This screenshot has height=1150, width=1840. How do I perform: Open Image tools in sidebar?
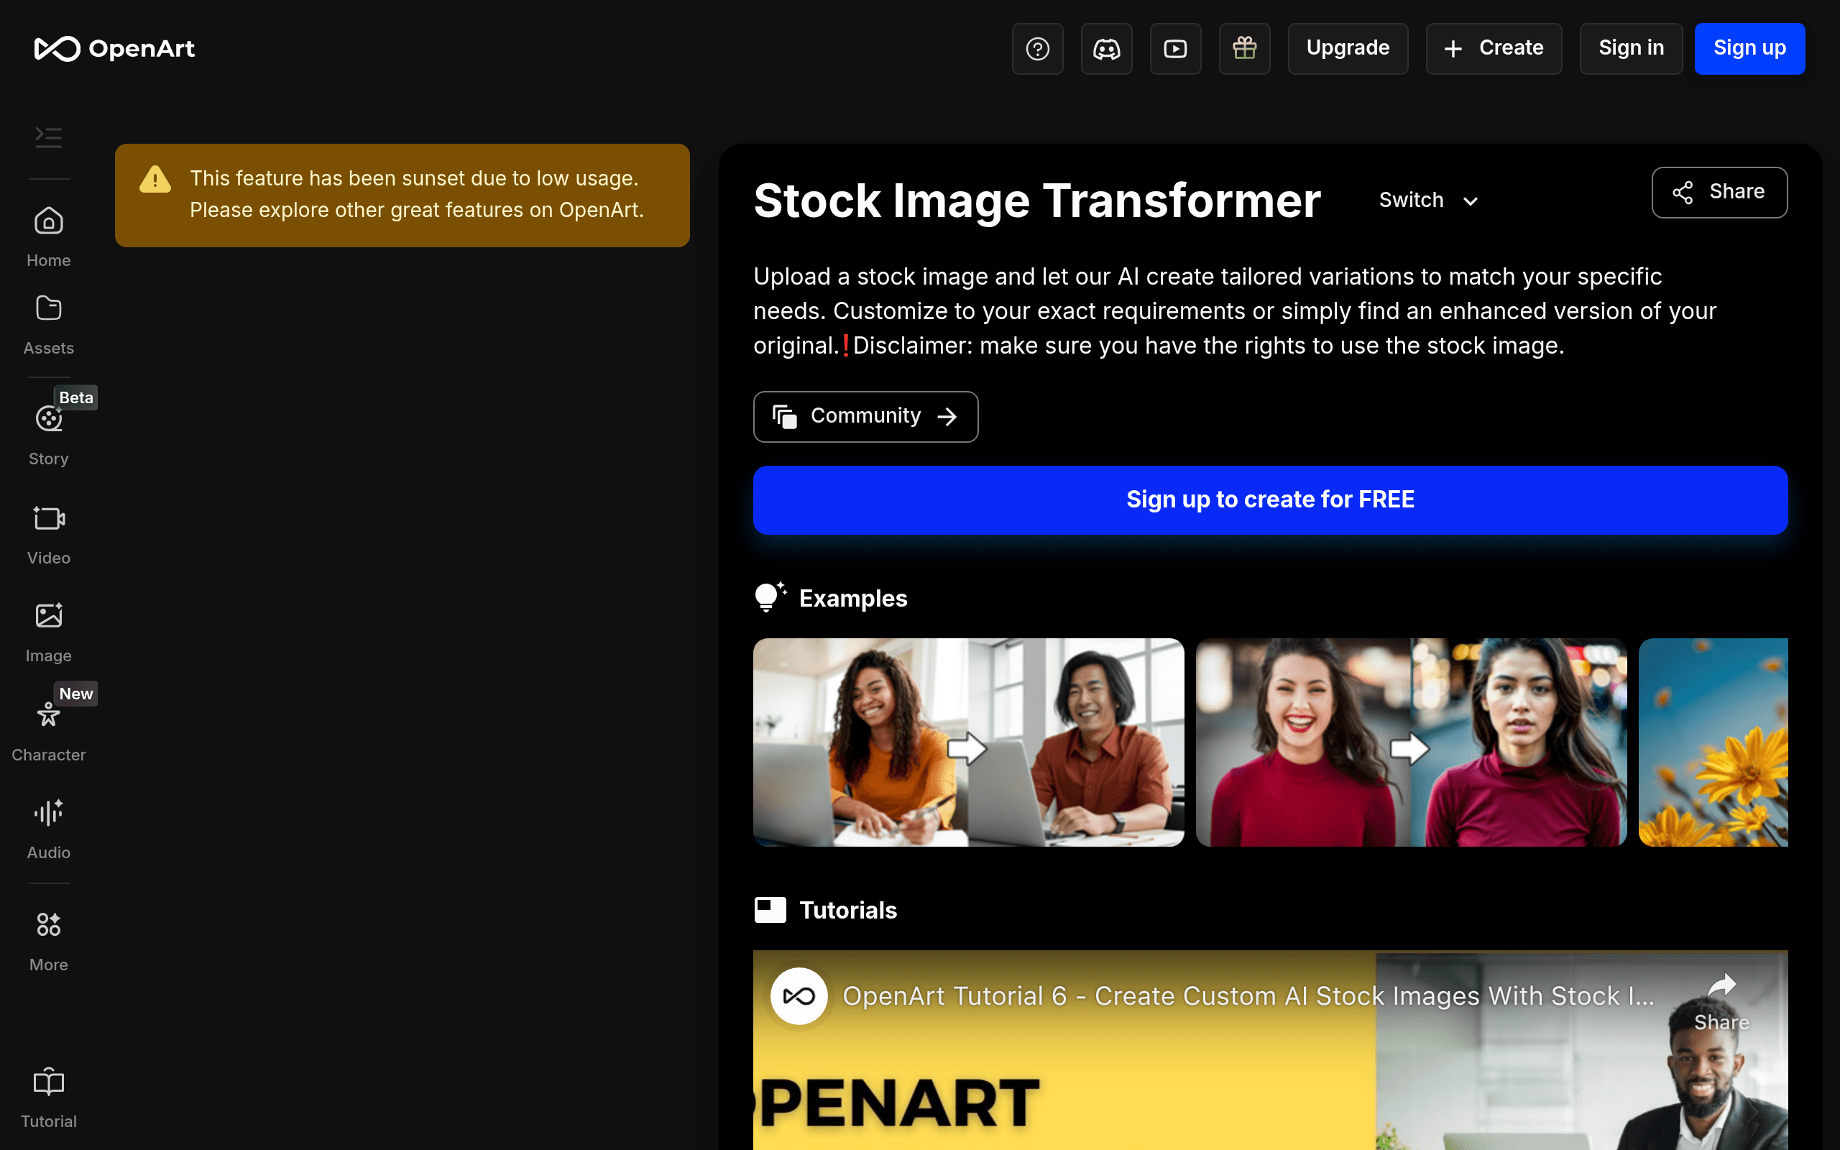pyautogui.click(x=49, y=632)
